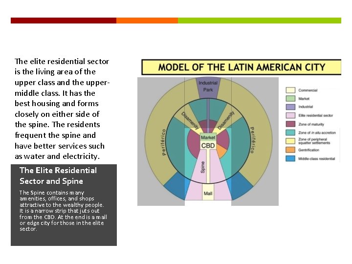The width and height of the screenshot is (352, 264).
Task: Click the 'Market' legend label
Action: tap(304, 99)
